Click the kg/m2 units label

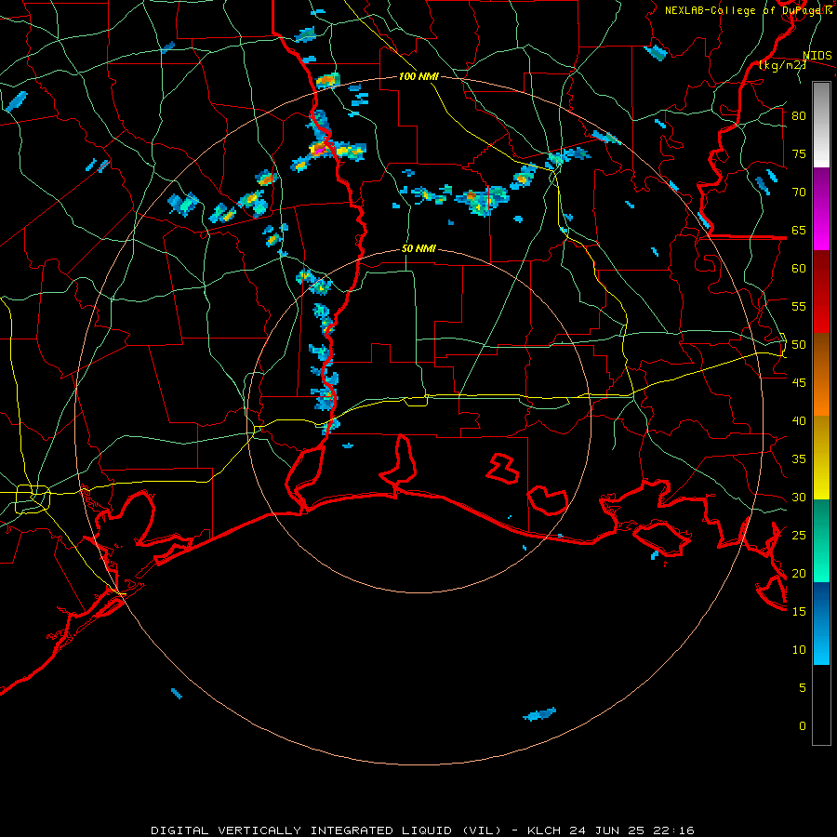(x=782, y=65)
